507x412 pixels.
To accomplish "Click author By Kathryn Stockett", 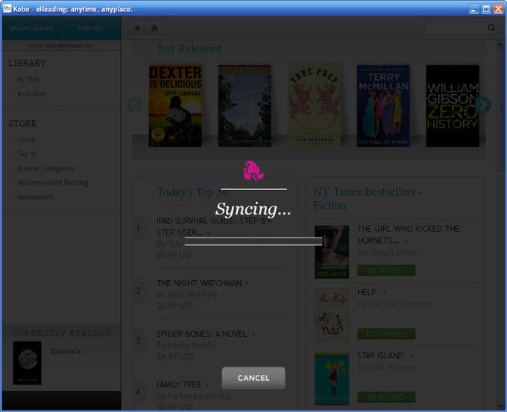I will pyautogui.click(x=395, y=304).
